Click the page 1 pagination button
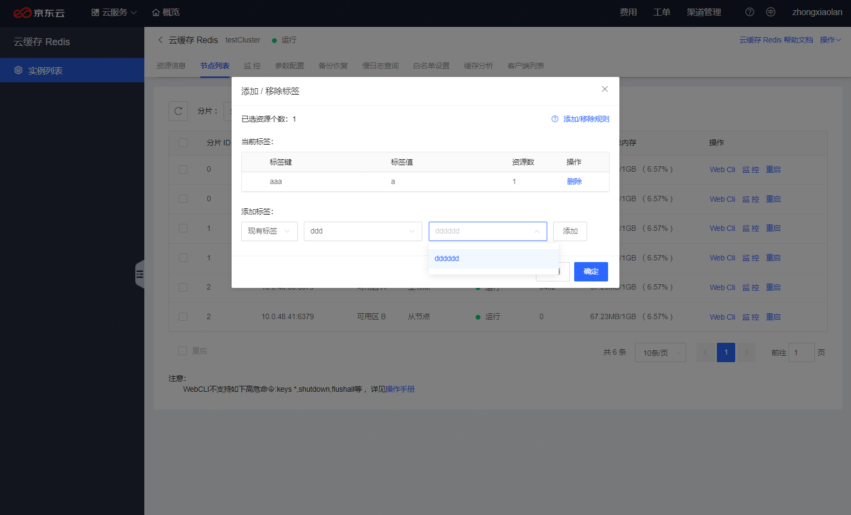This screenshot has width=851, height=515. [726, 352]
